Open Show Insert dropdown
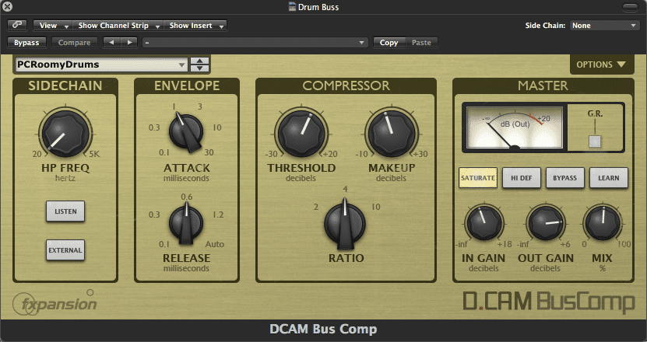 click(195, 26)
